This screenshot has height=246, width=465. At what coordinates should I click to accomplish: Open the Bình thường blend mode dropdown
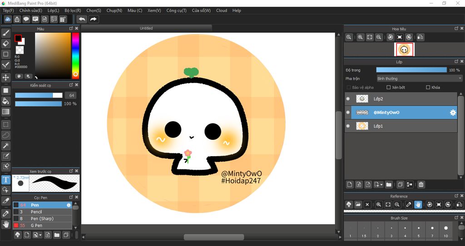419,79
